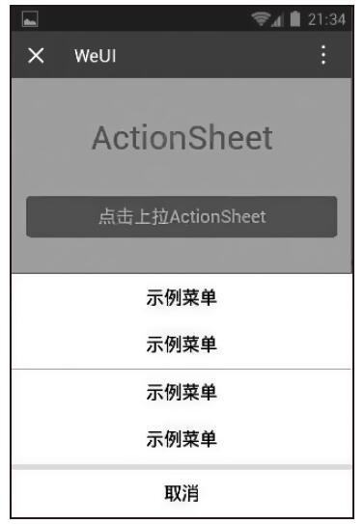The image size is (364, 524).
Task: Tap empty header space beside the WeUI title
Action: [217, 55]
